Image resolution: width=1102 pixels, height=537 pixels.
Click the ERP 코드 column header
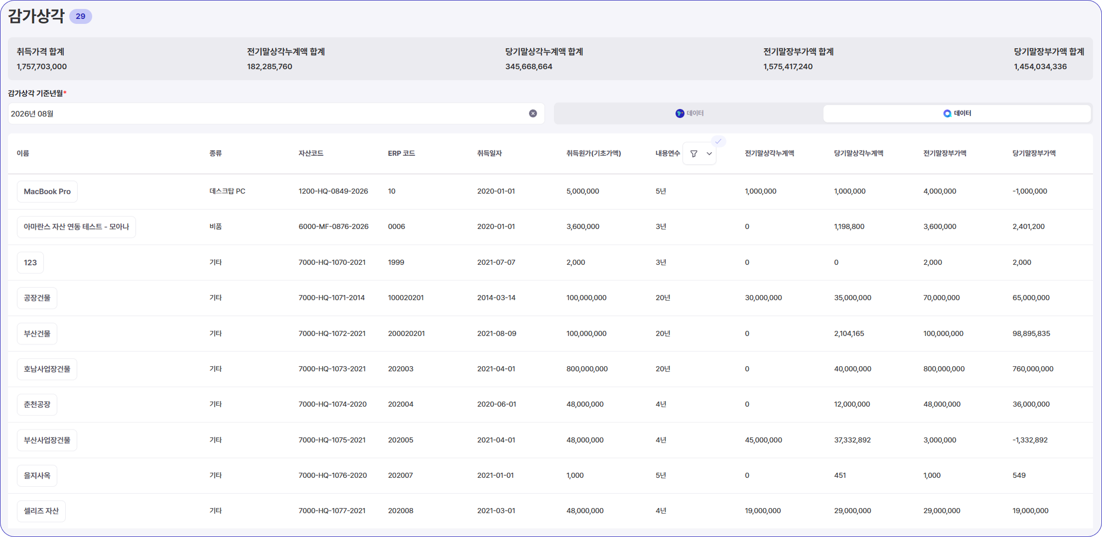(402, 153)
